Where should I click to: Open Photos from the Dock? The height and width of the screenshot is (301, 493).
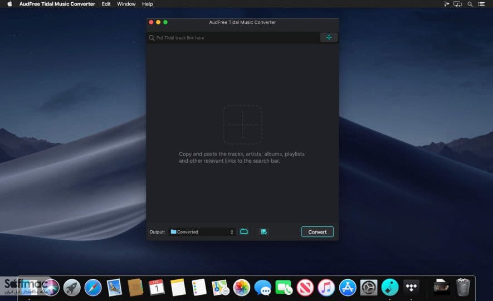[x=241, y=287]
